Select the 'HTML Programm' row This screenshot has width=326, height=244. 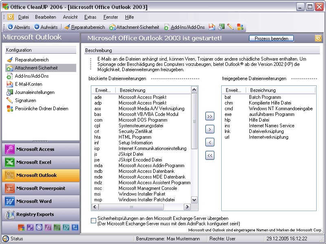click(x=141, y=137)
